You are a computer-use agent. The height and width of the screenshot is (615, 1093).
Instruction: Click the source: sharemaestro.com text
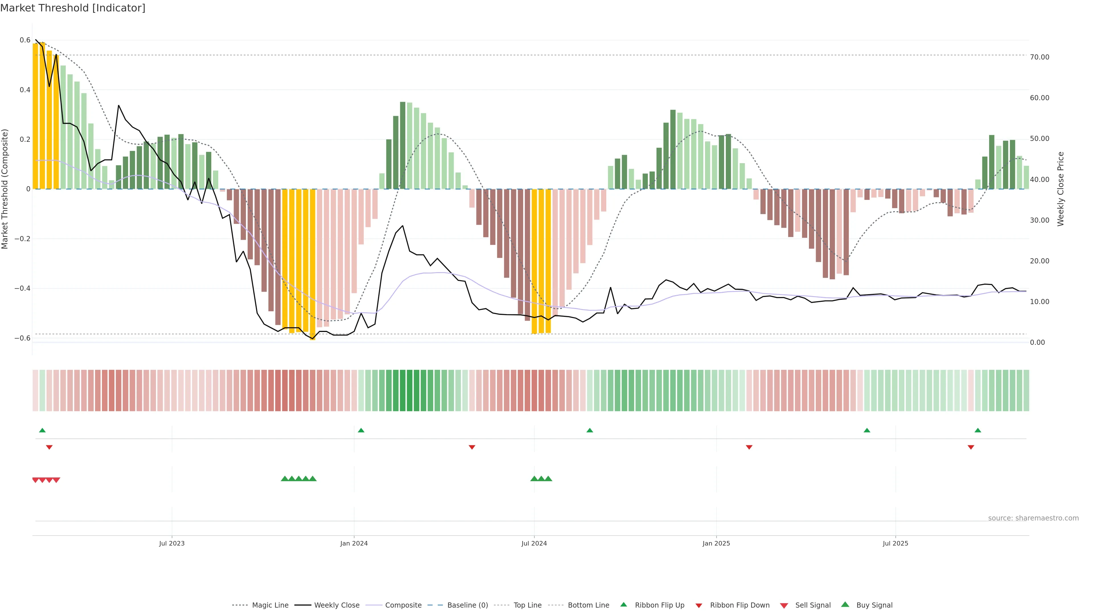click(1033, 518)
